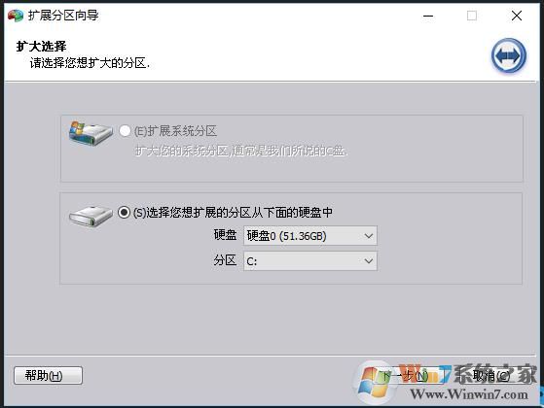Open the 硬盘 disk dropdown

coord(310,236)
